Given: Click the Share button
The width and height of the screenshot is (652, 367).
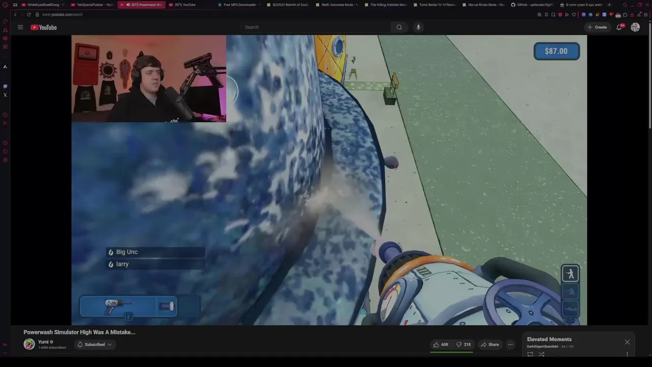Looking at the screenshot, I should pos(490,345).
